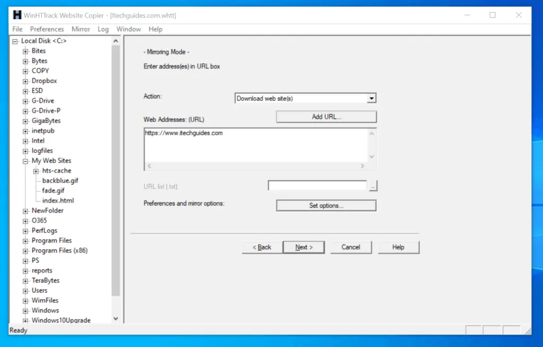Expand the G-Drive folder

(25, 101)
